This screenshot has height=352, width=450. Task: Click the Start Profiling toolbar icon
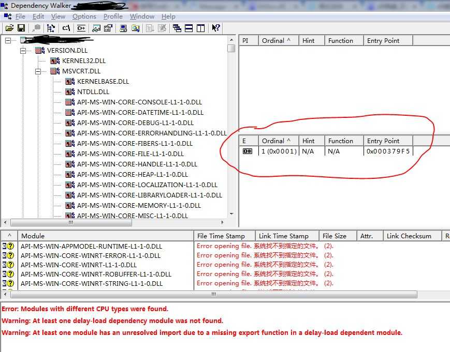tap(150, 28)
